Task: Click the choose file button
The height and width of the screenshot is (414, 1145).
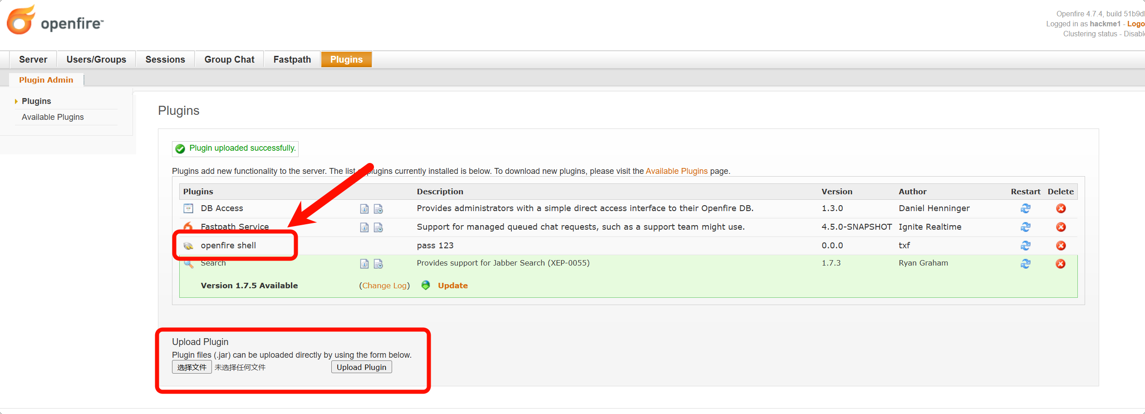Action: (x=192, y=367)
